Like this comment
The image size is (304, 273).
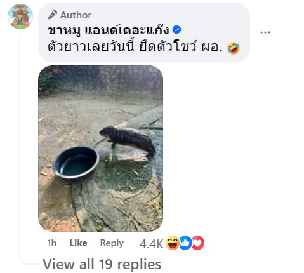[78, 243]
